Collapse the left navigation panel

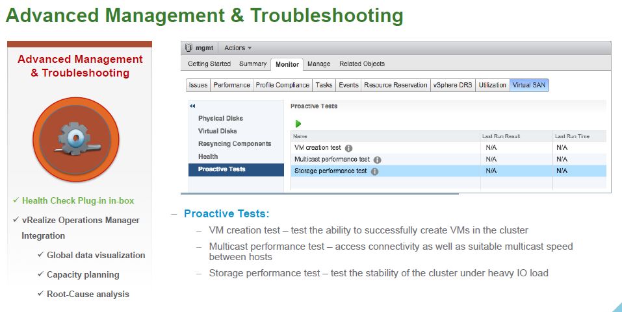click(x=192, y=106)
